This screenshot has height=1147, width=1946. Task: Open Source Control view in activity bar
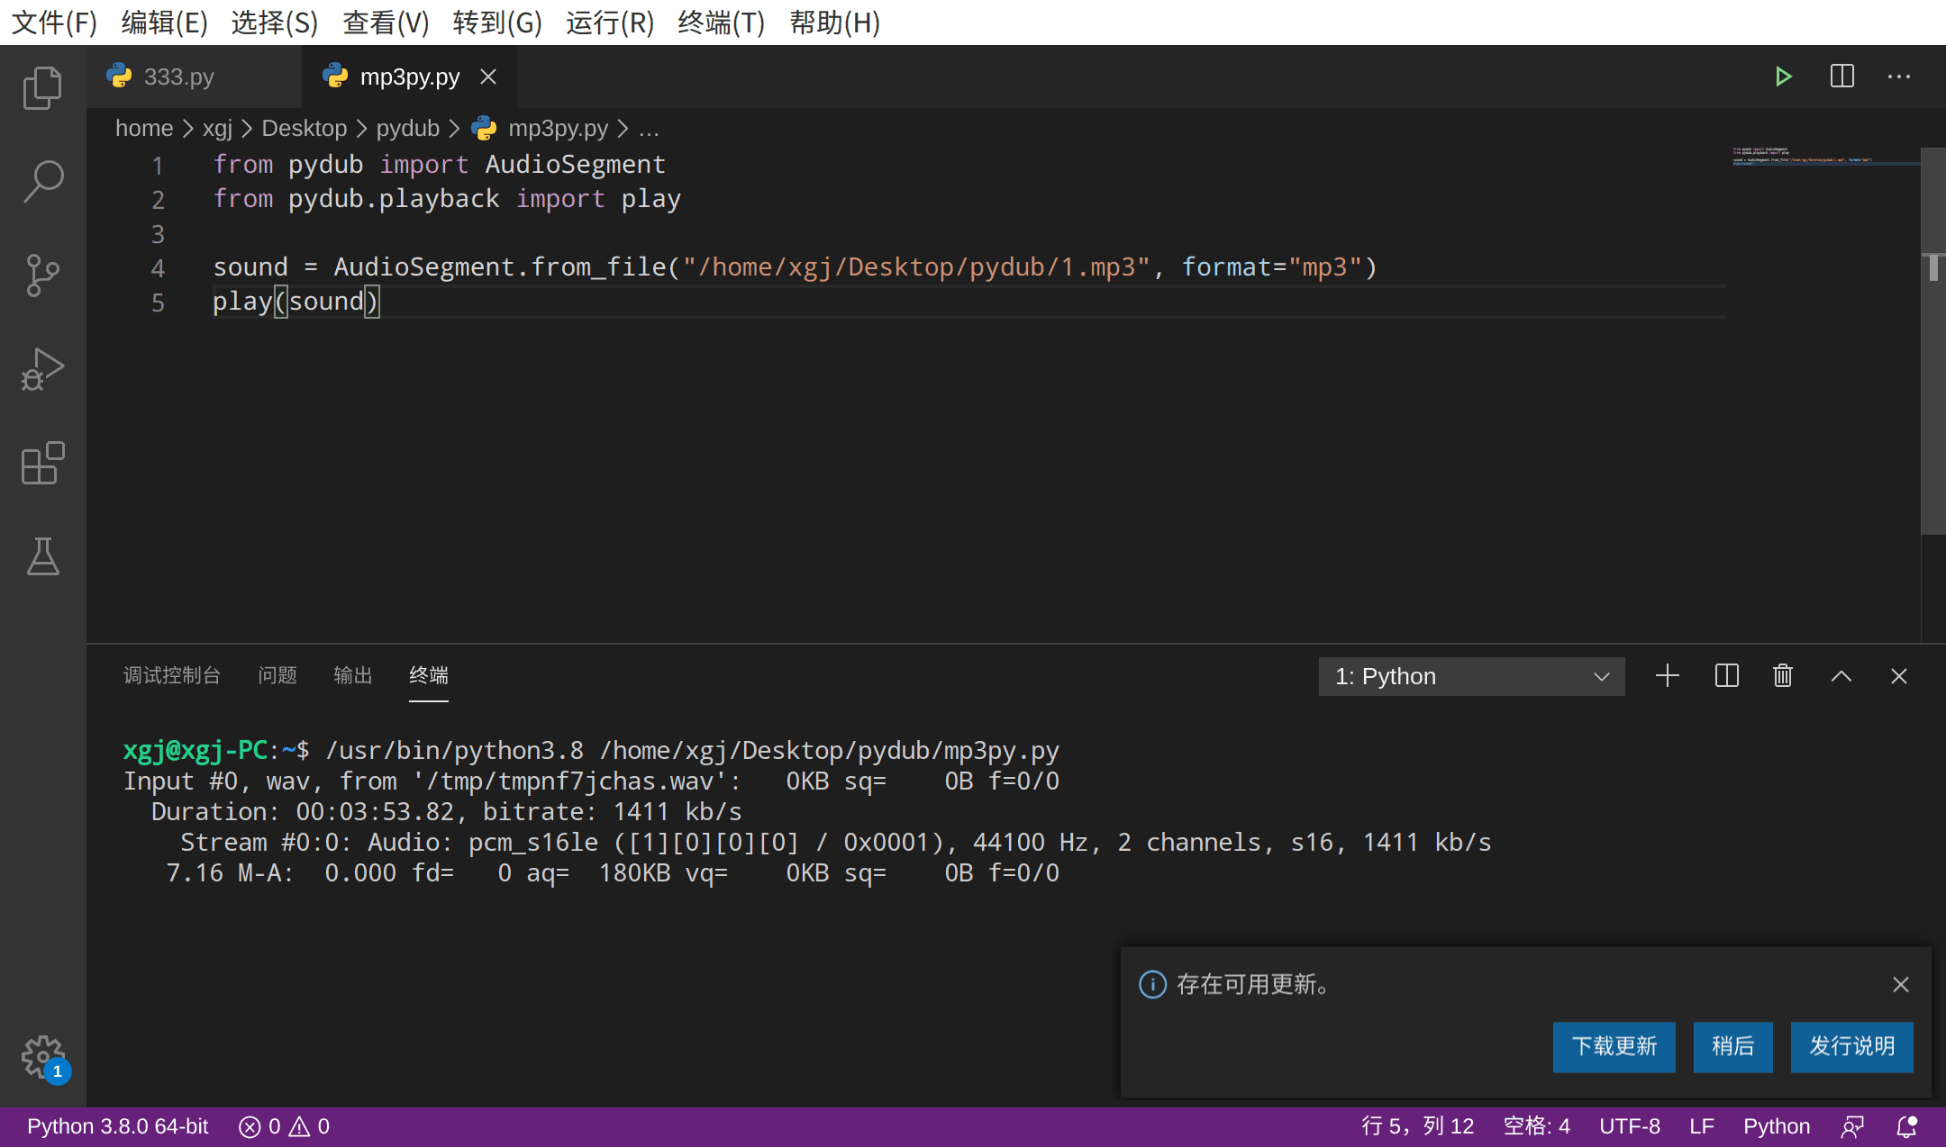tap(42, 275)
